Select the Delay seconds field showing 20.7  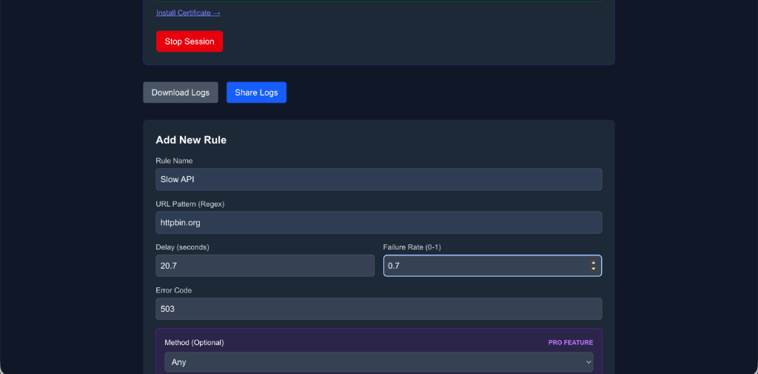pos(265,266)
